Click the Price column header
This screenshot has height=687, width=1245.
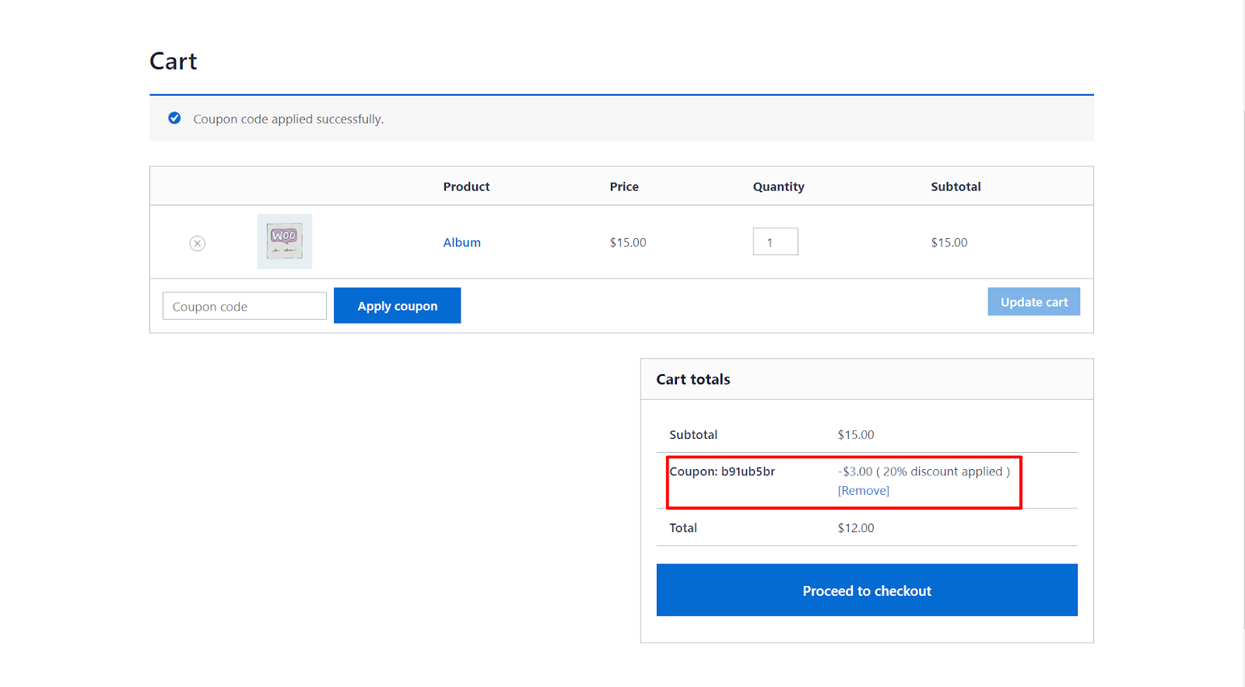(x=624, y=187)
